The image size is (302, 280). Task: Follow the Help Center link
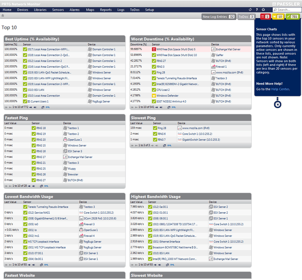[x=280, y=89]
